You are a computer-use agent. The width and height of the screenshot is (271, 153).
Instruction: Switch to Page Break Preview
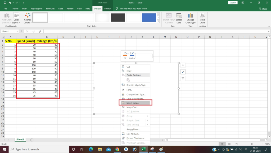(x=236, y=144)
